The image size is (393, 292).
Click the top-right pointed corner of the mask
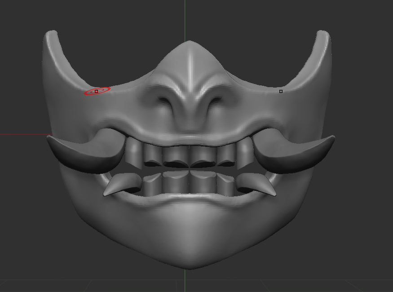(324, 34)
